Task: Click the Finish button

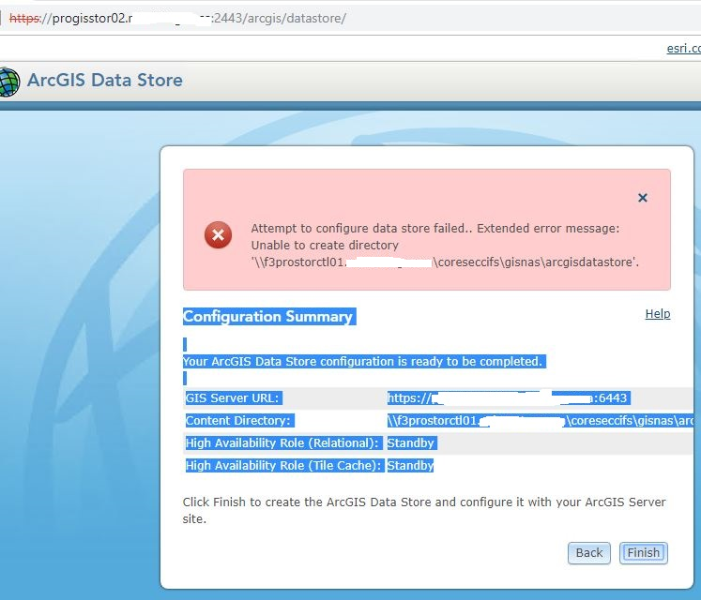Action: (x=644, y=552)
